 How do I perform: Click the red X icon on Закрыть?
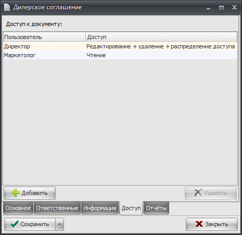click(199, 224)
